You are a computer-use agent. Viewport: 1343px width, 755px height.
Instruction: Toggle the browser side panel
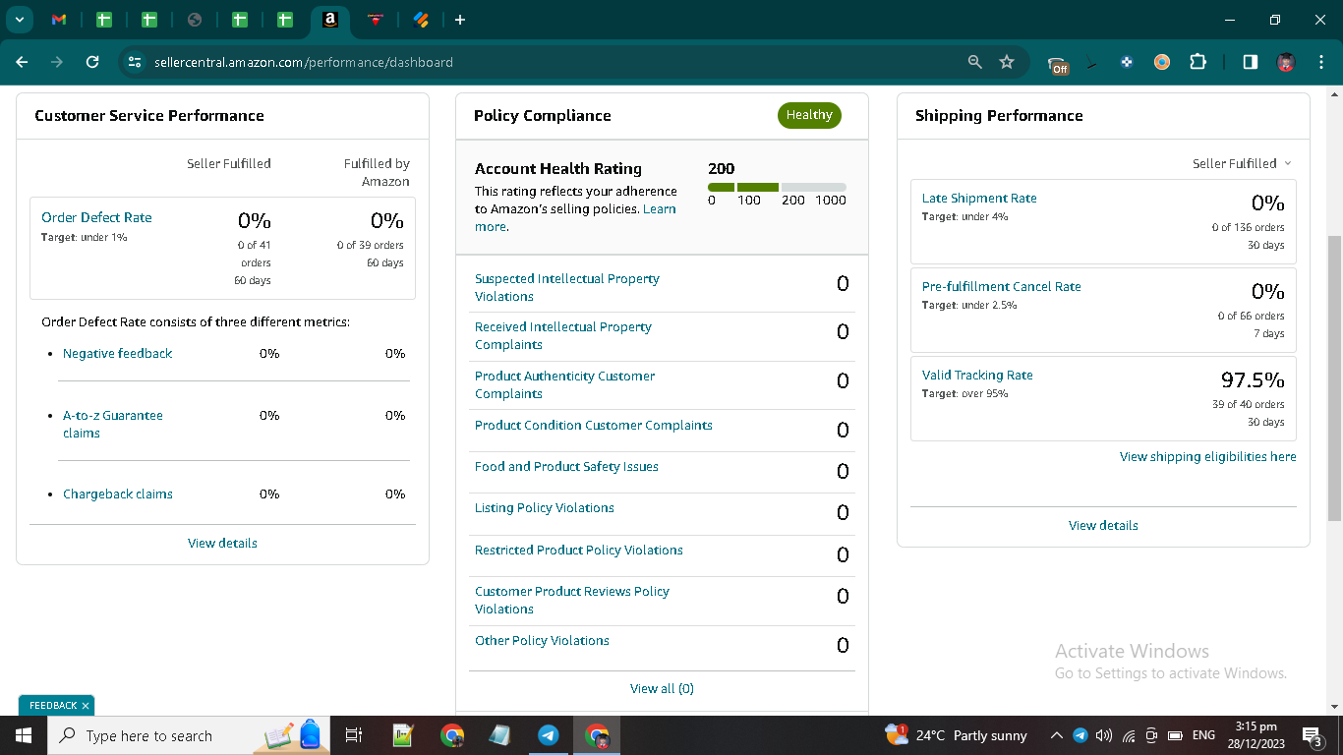point(1250,62)
